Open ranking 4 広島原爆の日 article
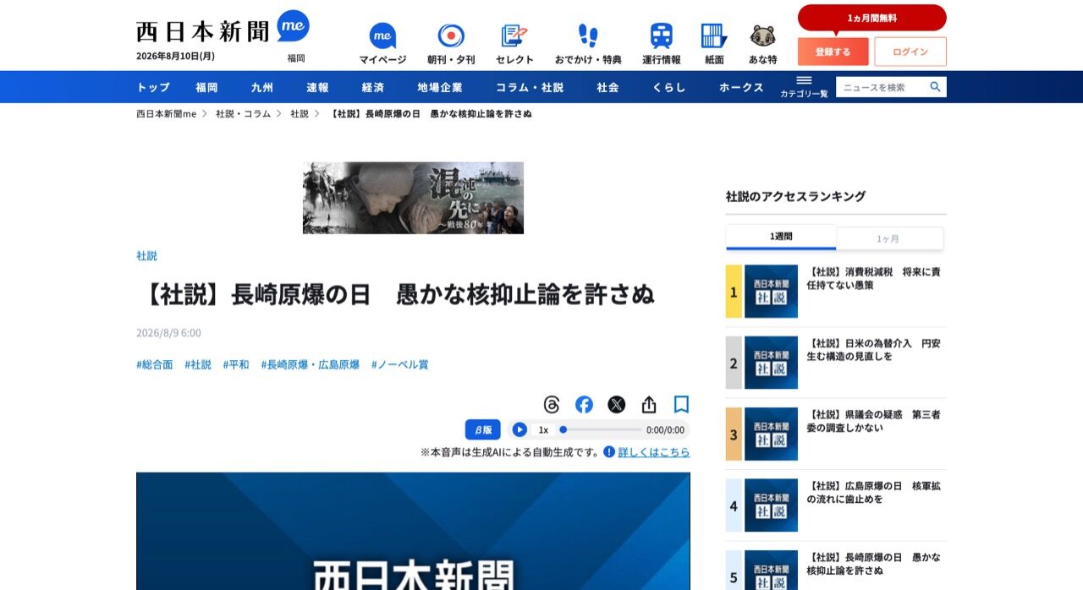The height and width of the screenshot is (590, 1083). coord(875,492)
